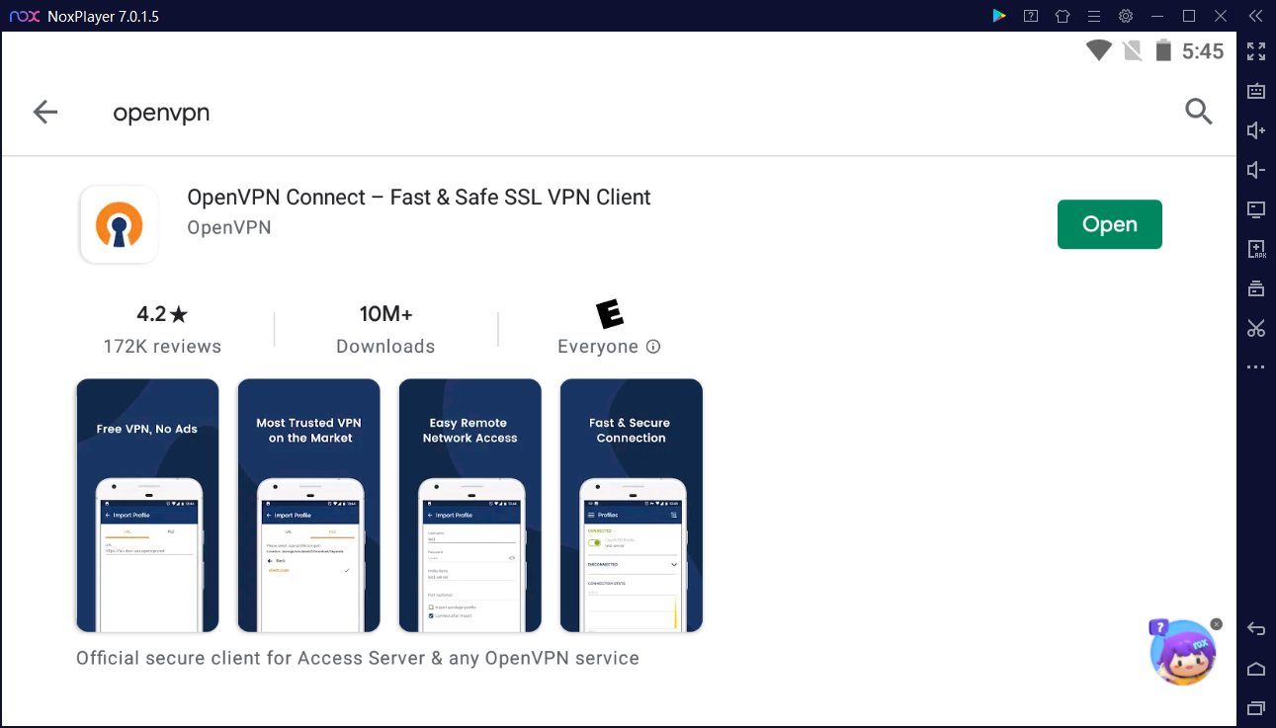Open the 'Free VPN, No Ads' screenshot
Viewport: 1276px width, 728px height.
pos(147,505)
